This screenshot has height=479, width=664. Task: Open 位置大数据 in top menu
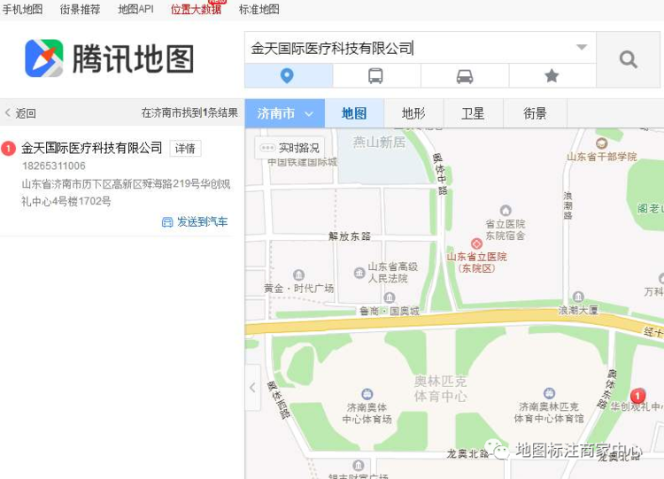(x=196, y=10)
